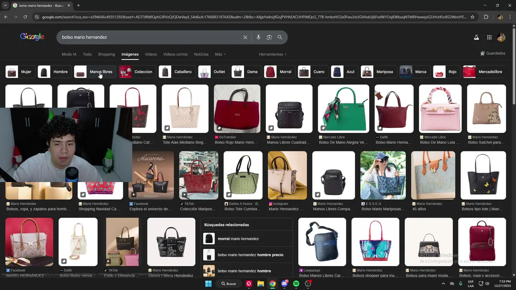Open related search morral mario hernandez
The width and height of the screenshot is (516, 290).
(x=247, y=239)
